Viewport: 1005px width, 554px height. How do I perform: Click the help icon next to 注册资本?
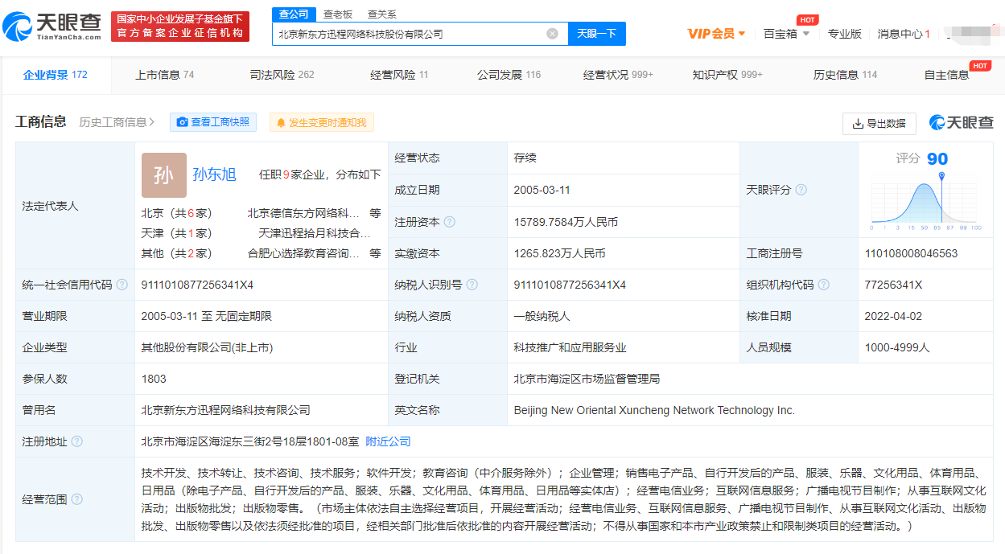tap(450, 222)
